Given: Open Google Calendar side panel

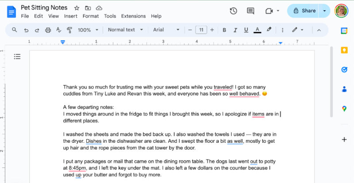Looking at the screenshot, I should (344, 30).
